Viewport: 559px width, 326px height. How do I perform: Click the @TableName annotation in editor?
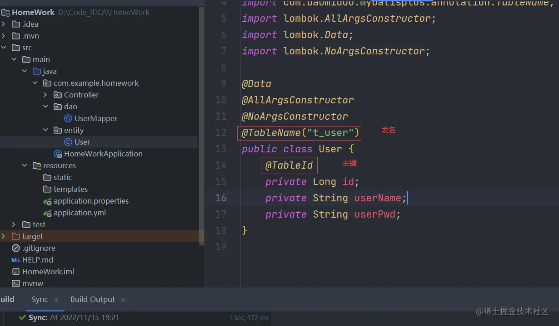271,133
